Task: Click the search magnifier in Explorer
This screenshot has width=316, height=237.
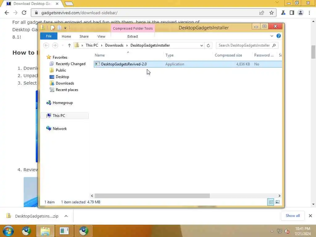Action: pos(274,45)
